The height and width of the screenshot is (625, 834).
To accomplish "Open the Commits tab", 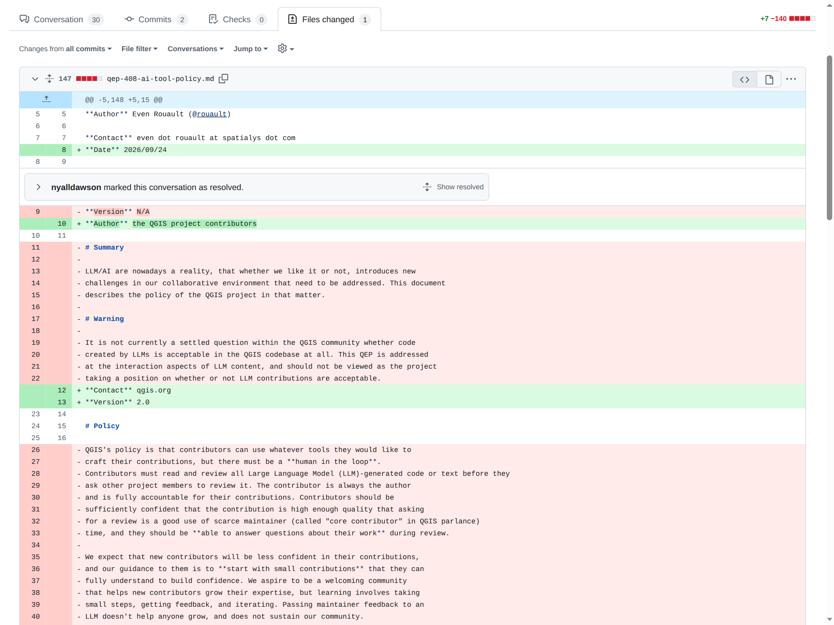I will pos(156,19).
